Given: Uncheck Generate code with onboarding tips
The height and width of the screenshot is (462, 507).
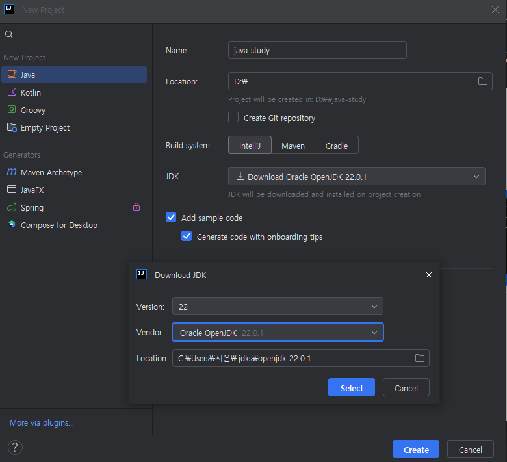Looking at the screenshot, I should (x=187, y=236).
